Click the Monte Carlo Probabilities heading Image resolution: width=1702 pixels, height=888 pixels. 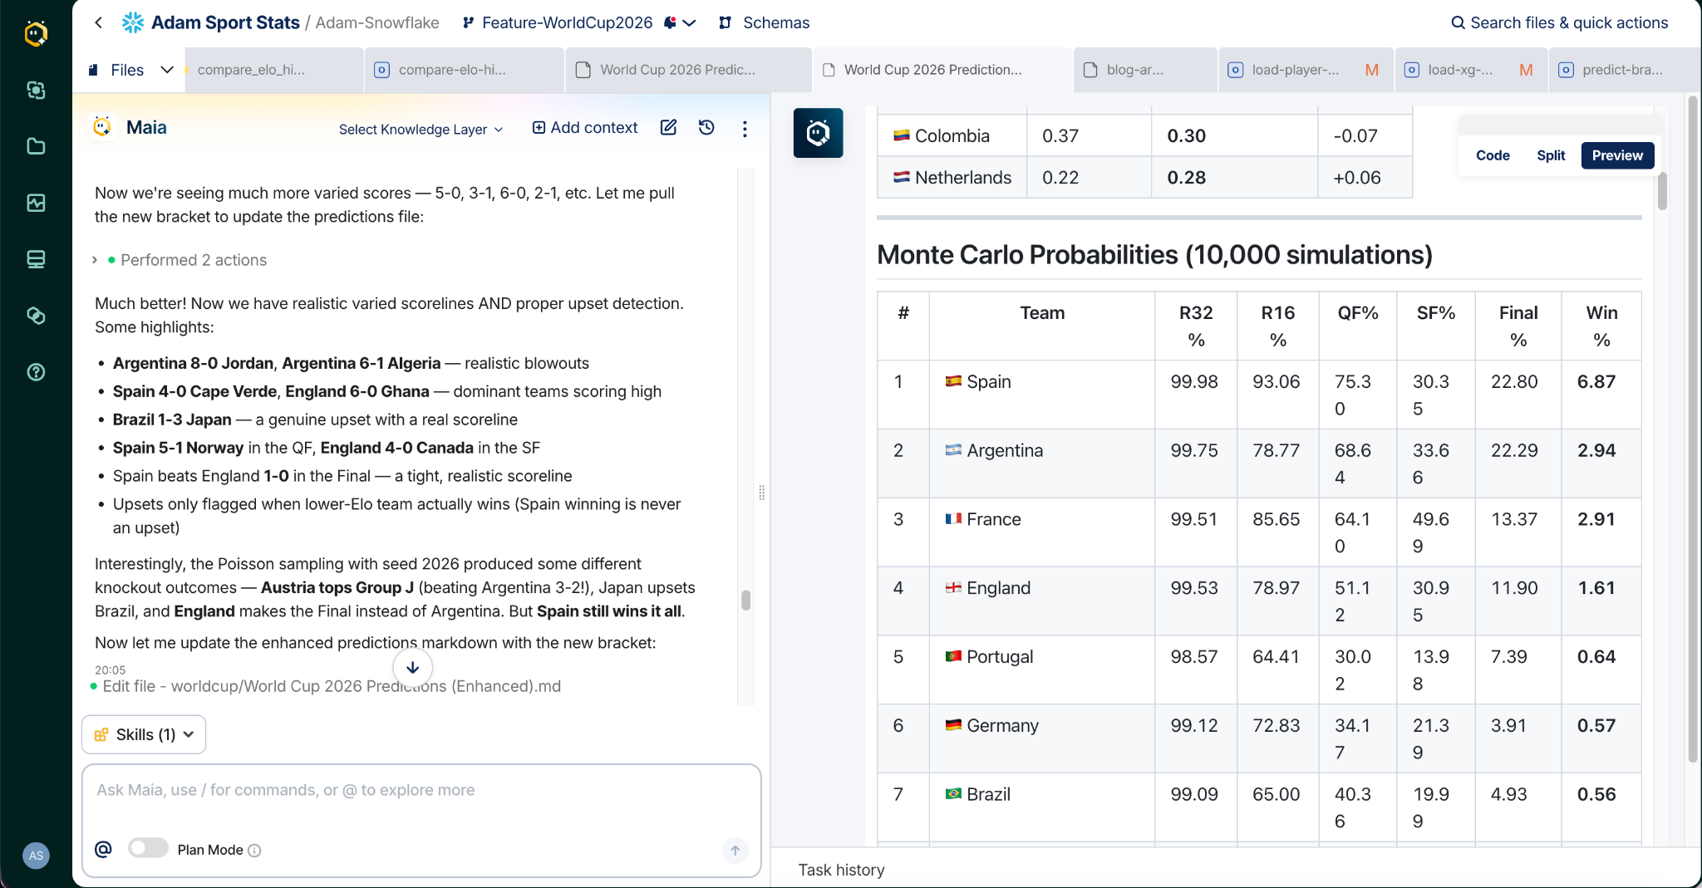1154,254
